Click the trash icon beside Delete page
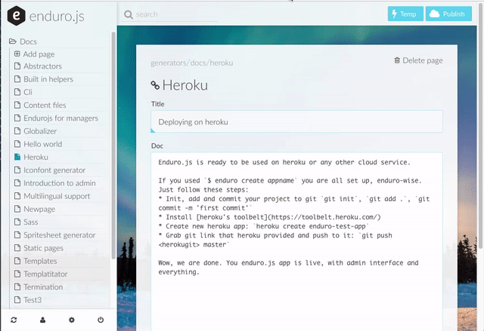This screenshot has width=484, height=331. coord(397,60)
